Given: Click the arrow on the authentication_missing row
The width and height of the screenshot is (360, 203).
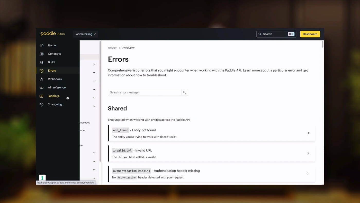Looking at the screenshot, I should tap(308, 174).
